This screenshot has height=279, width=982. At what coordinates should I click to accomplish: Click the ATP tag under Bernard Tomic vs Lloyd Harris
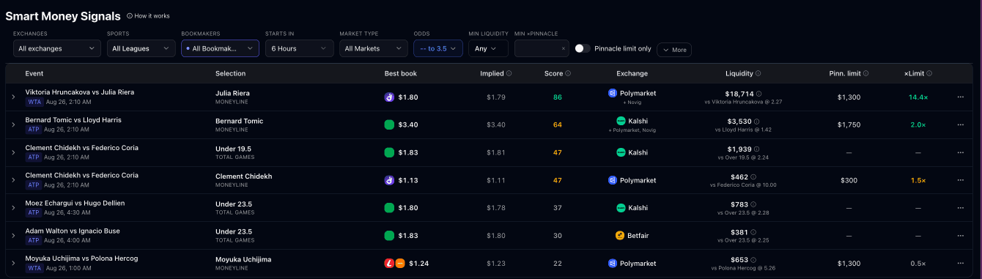point(34,129)
